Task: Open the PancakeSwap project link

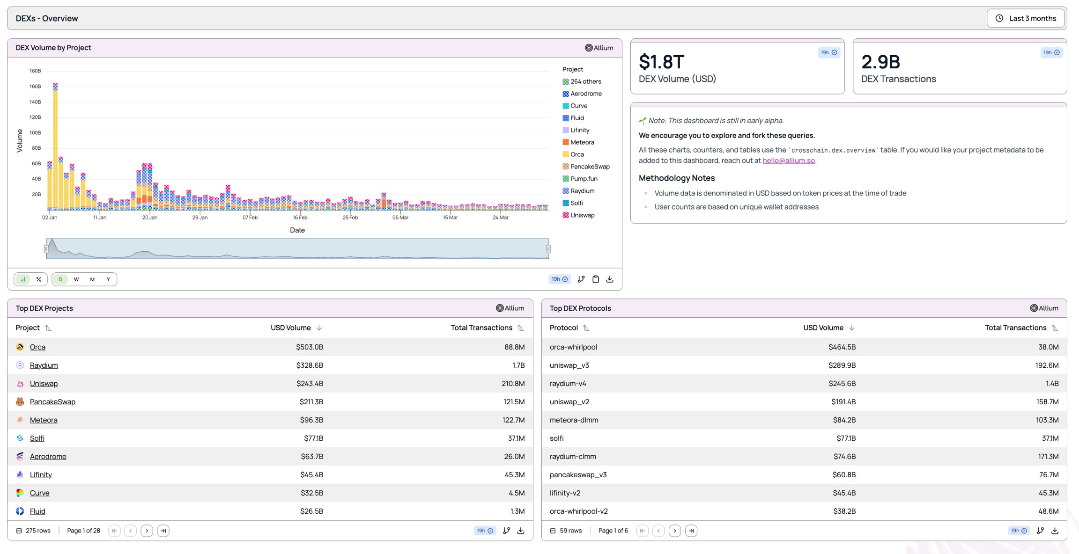Action: click(x=52, y=402)
